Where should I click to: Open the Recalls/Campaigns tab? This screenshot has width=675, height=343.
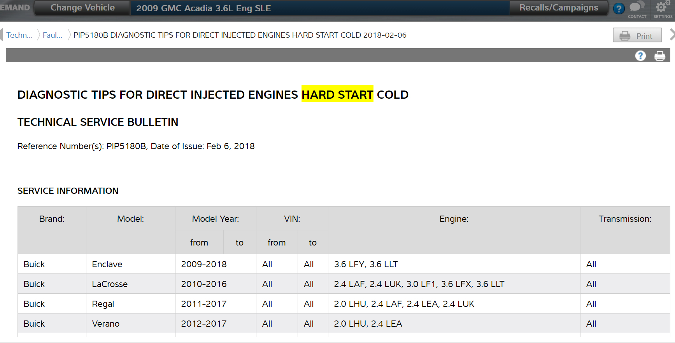559,8
